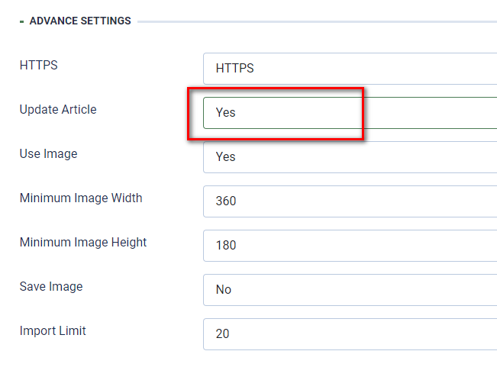
Task: Select the Minimum Image Width label
Action: pos(81,198)
